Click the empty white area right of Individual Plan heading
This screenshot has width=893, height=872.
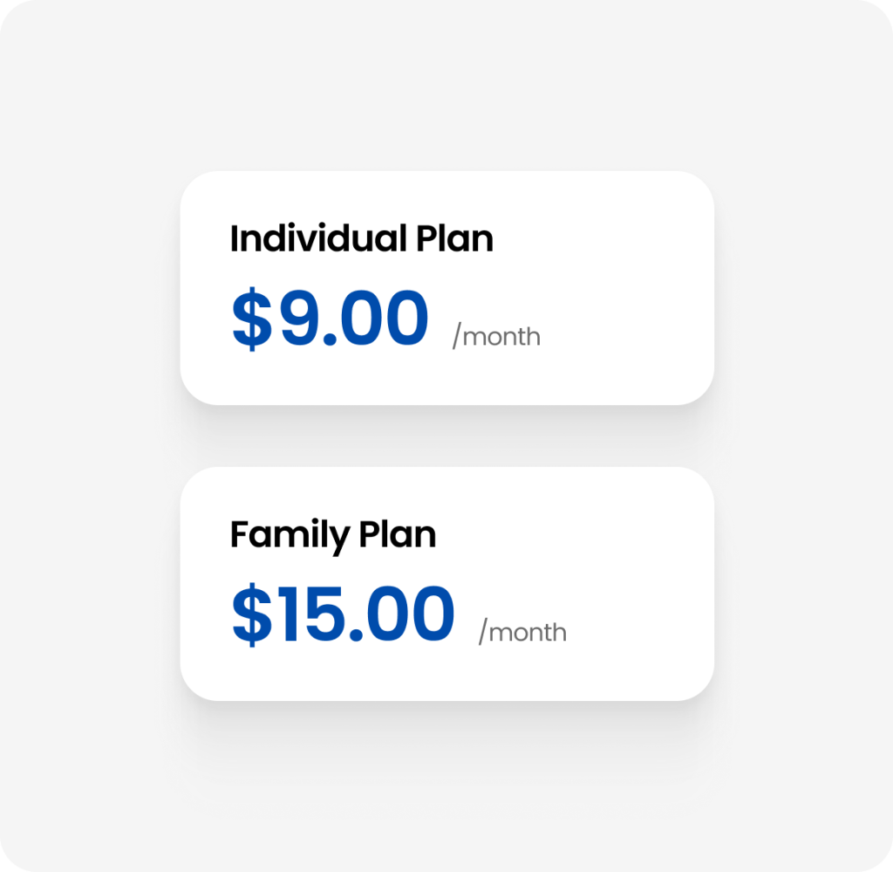[602, 238]
